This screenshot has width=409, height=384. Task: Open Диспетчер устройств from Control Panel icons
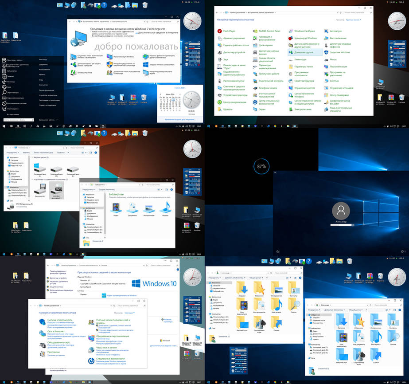(234, 52)
